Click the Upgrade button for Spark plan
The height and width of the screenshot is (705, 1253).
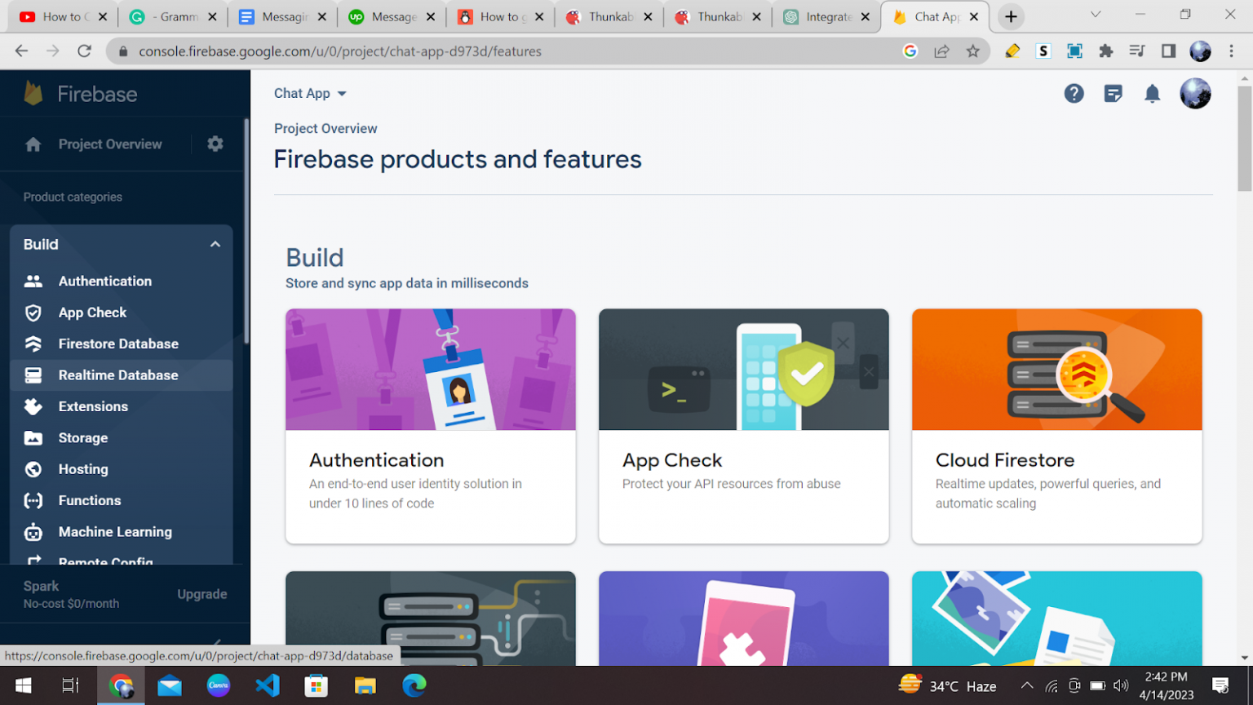201,594
